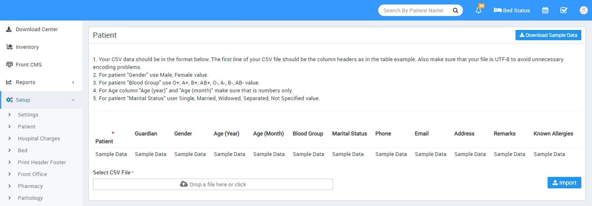Collapse the Setup menu chevron
Screen dimensions: 592x206
(73, 100)
